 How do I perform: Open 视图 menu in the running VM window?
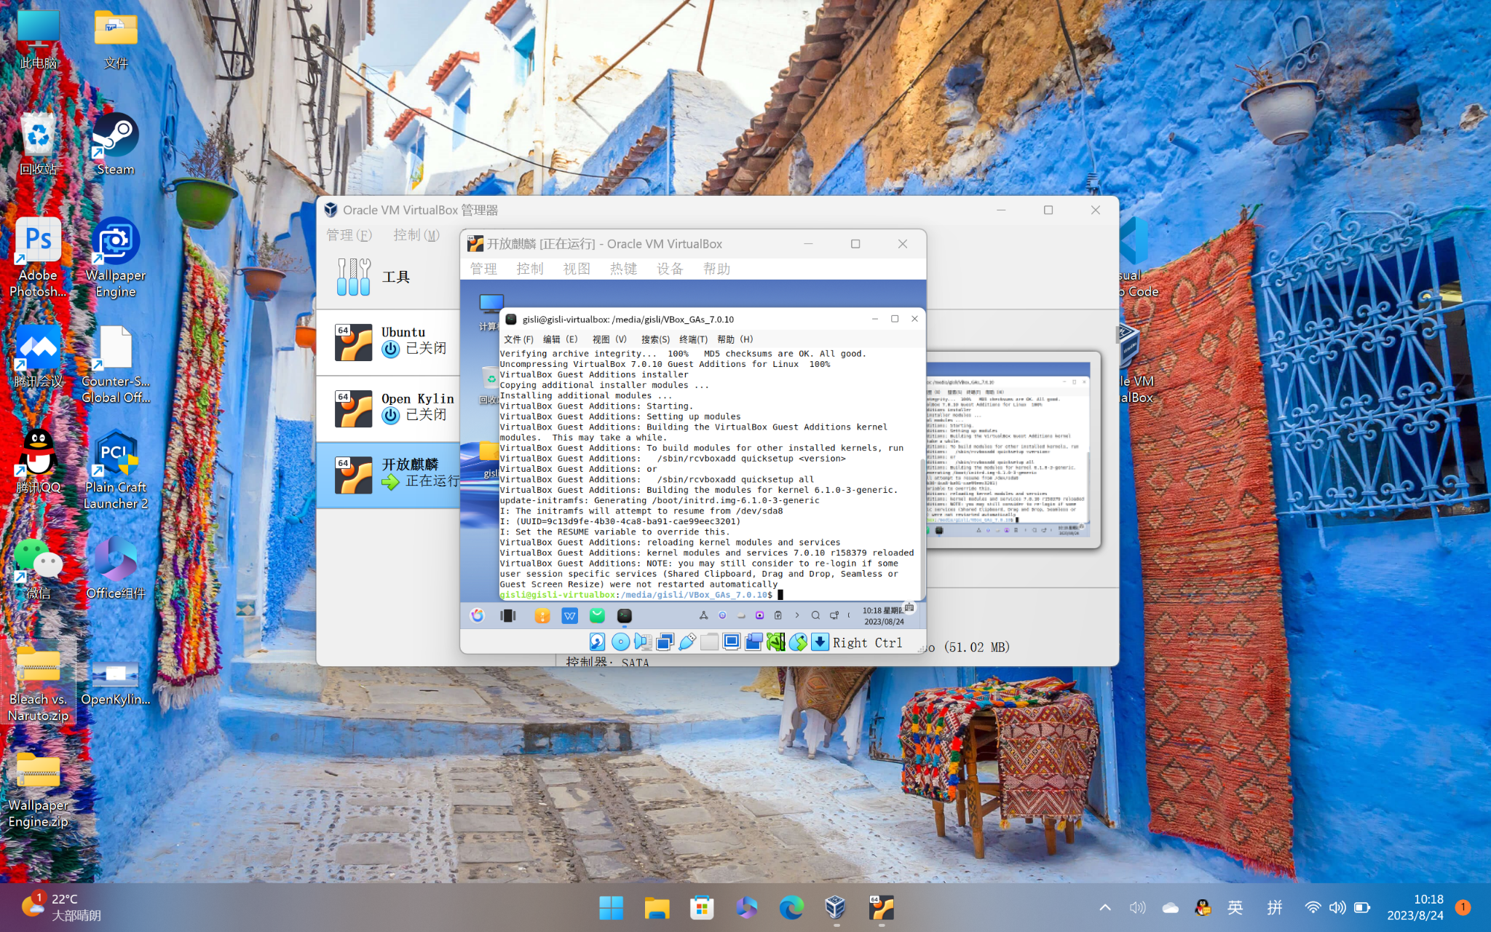tap(577, 269)
